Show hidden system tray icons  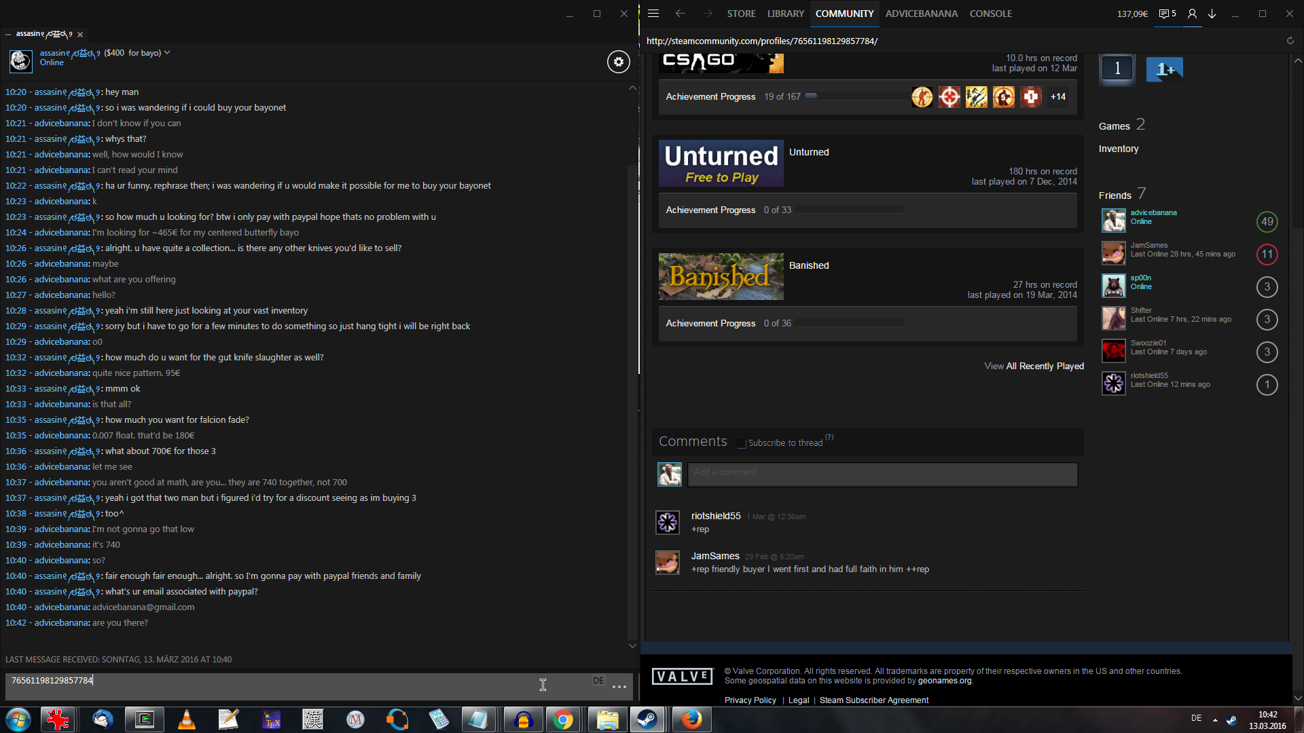[x=1215, y=720]
